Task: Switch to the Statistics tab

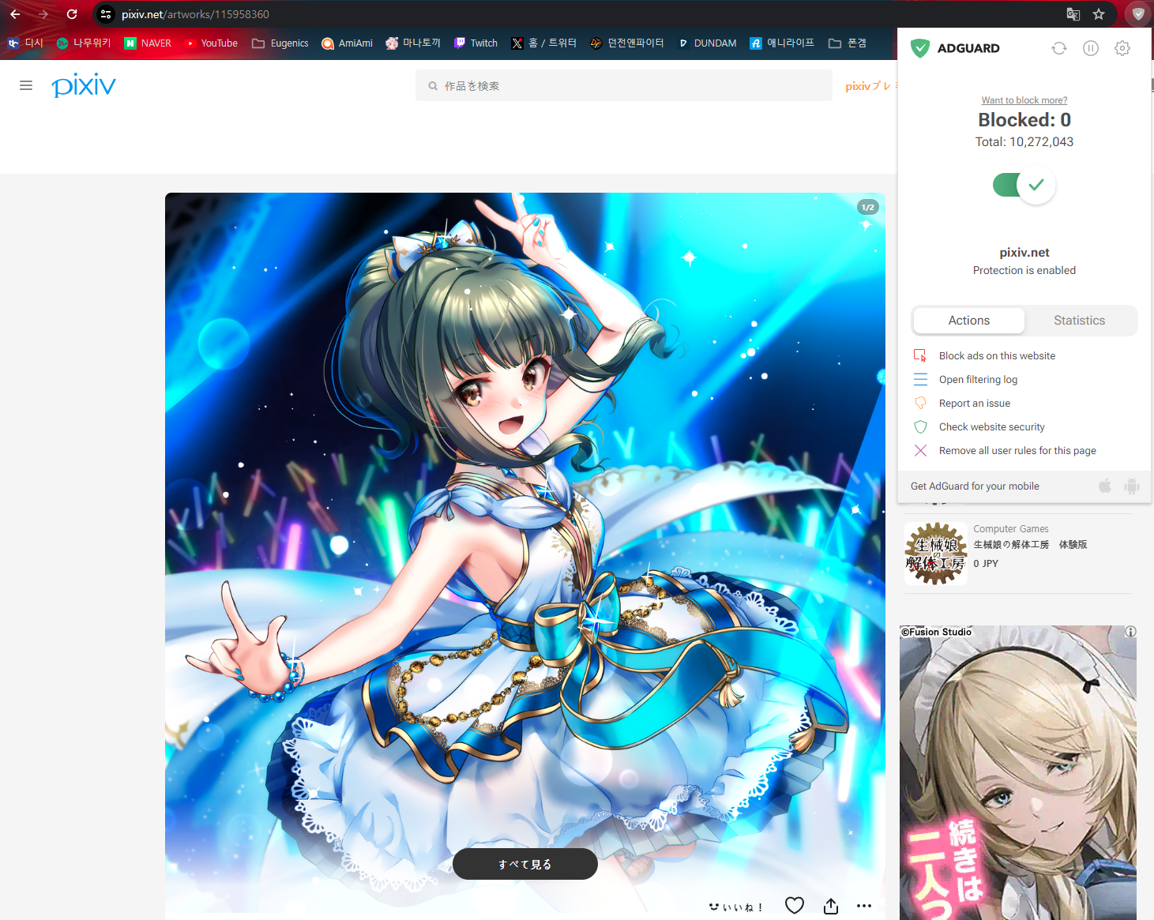Action: [x=1079, y=320]
